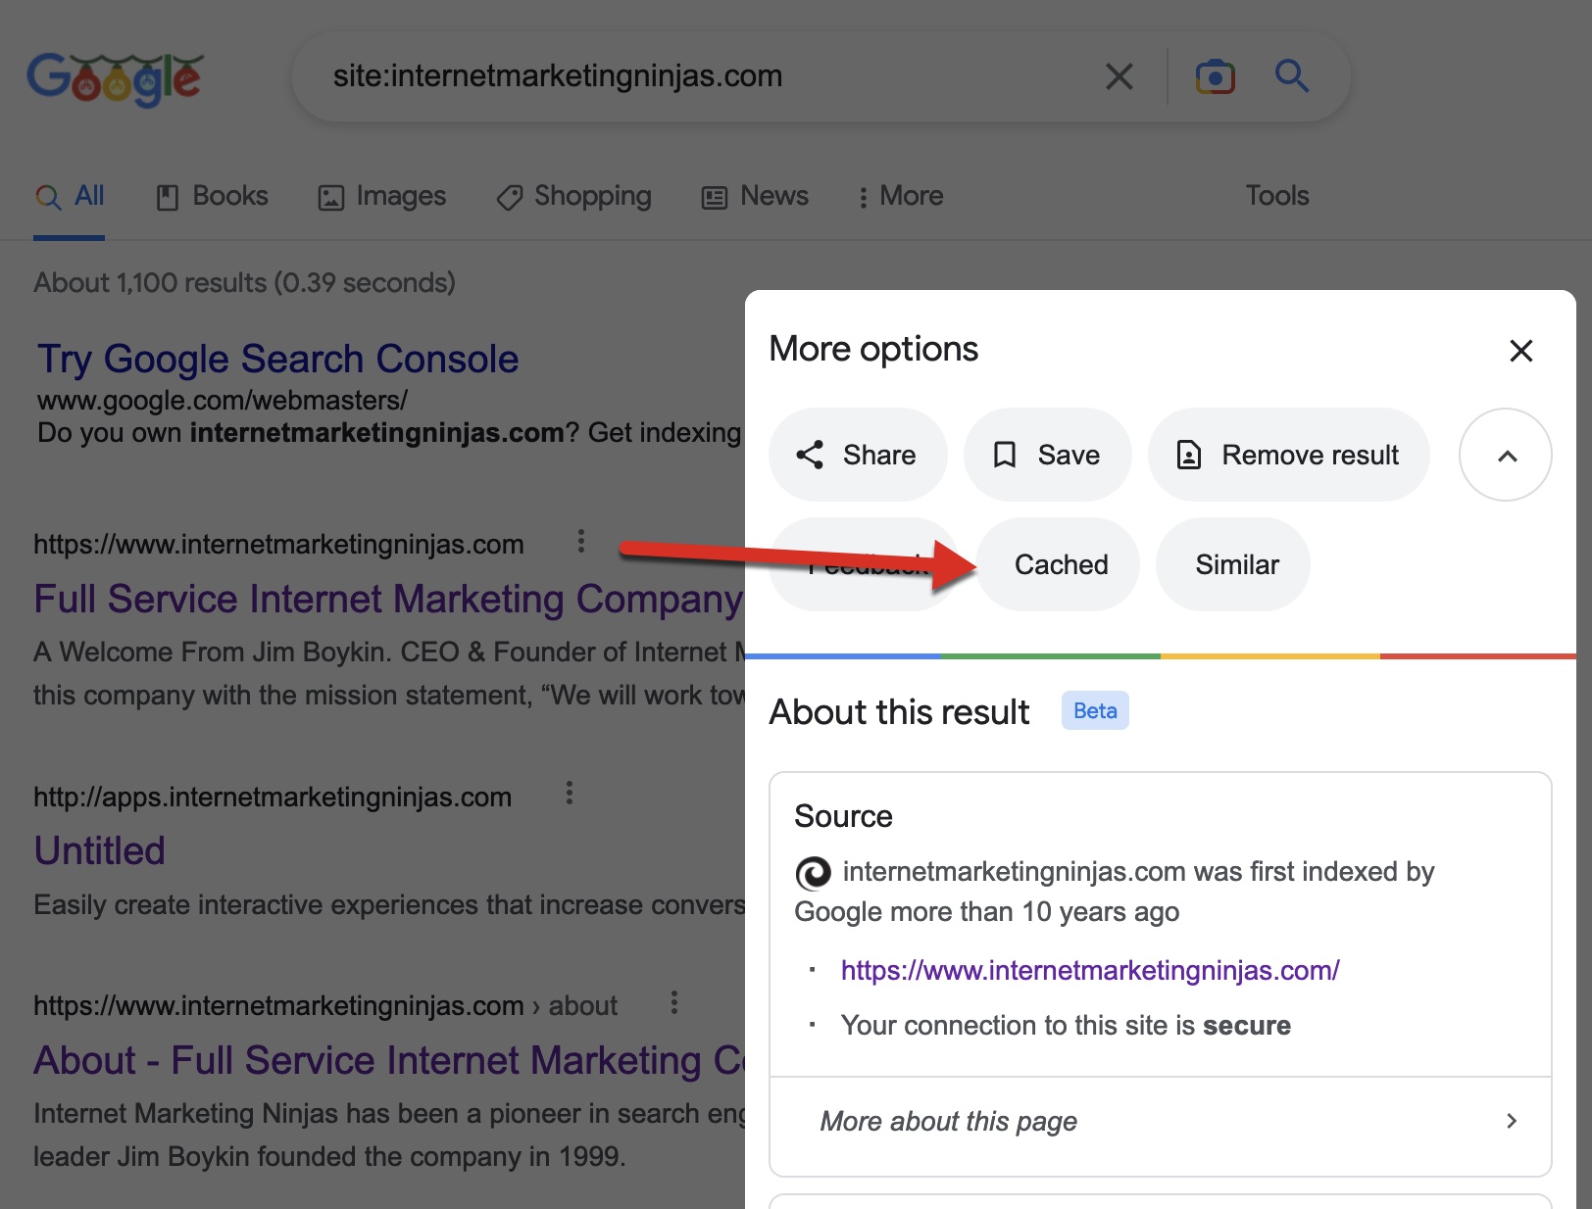Switch to the Books tab
Screen dimensions: 1592x1209
click(x=212, y=196)
